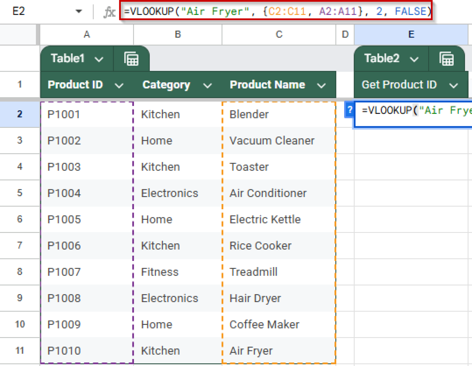This screenshot has width=472, height=366.
Task: Open the Product Name column dropdown
Action: pos(321,85)
